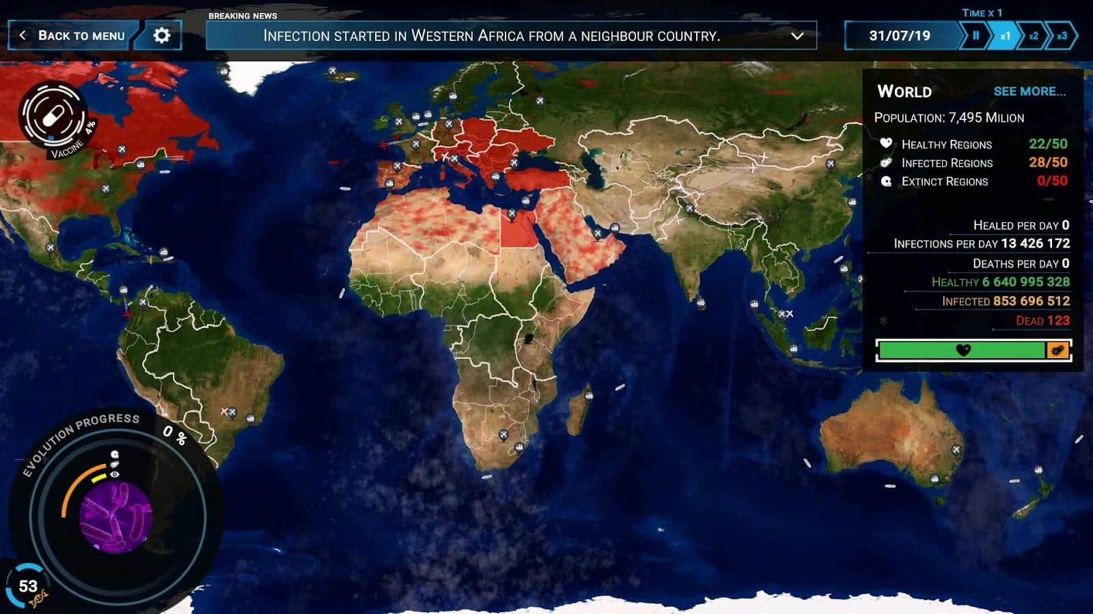The image size is (1093, 614).
Task: Pause the game time
Action: (976, 35)
